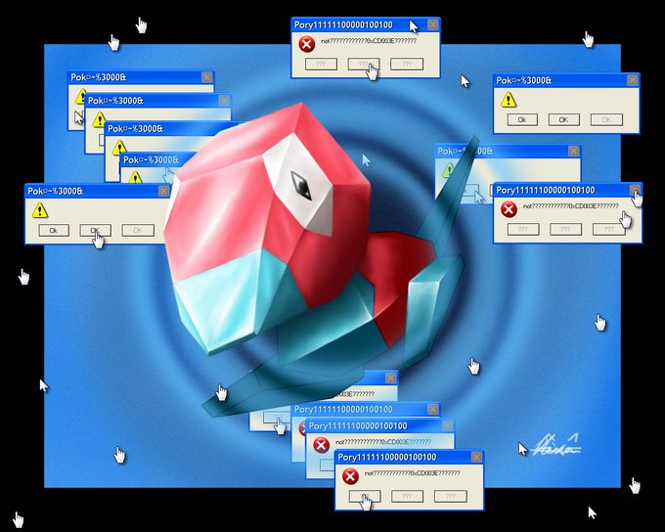
Task: Click the artist signature on the blue desktop
Action: (x=556, y=446)
